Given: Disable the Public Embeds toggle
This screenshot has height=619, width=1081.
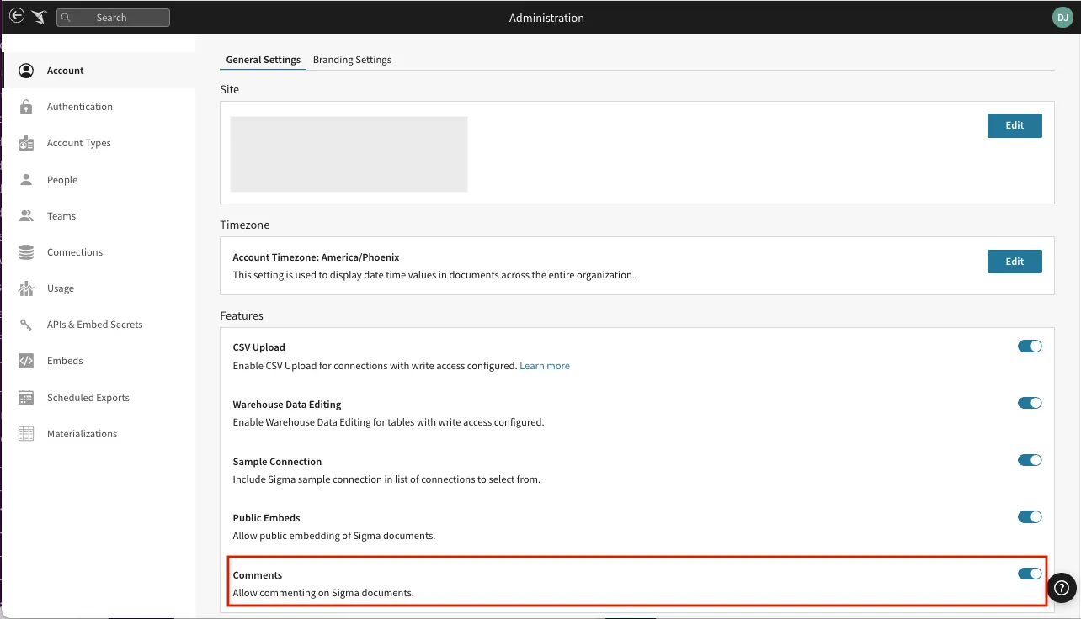Looking at the screenshot, I should [1030, 517].
